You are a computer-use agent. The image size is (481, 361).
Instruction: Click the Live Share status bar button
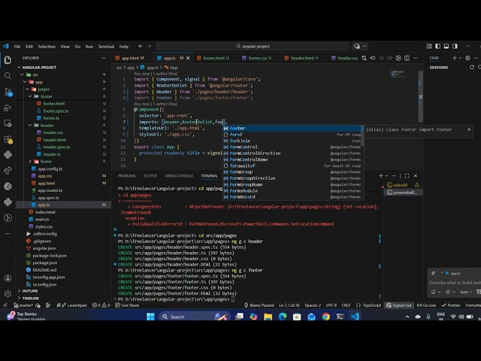(x=127, y=305)
